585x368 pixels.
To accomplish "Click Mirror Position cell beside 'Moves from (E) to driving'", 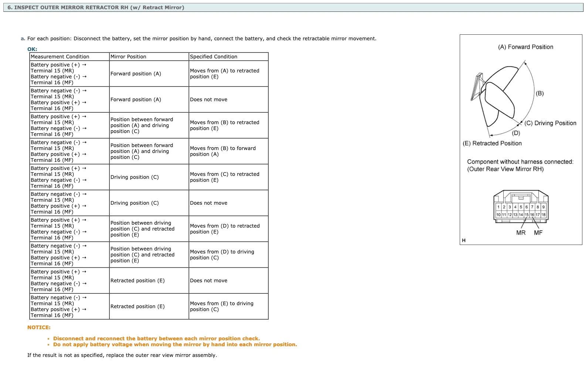I will coord(149,306).
